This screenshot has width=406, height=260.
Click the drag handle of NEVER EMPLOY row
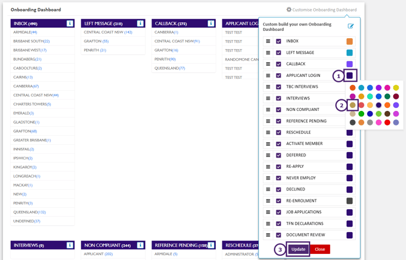[x=268, y=178]
